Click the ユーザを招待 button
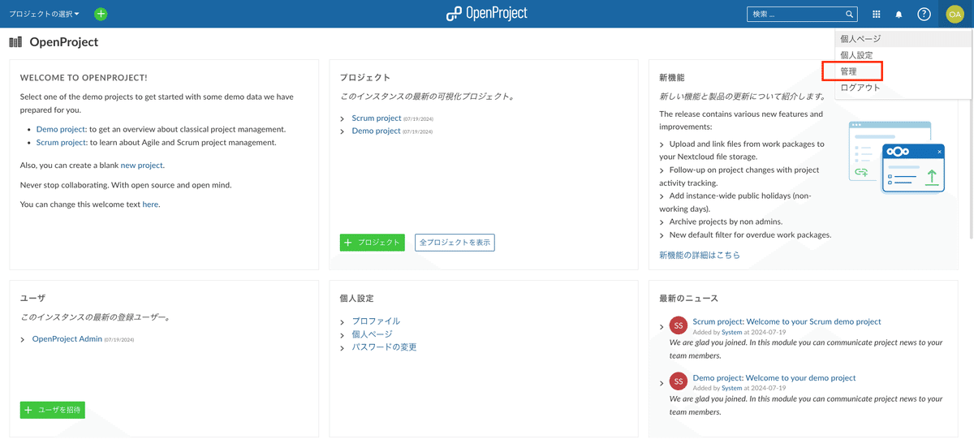The width and height of the screenshot is (974, 439). [52, 410]
